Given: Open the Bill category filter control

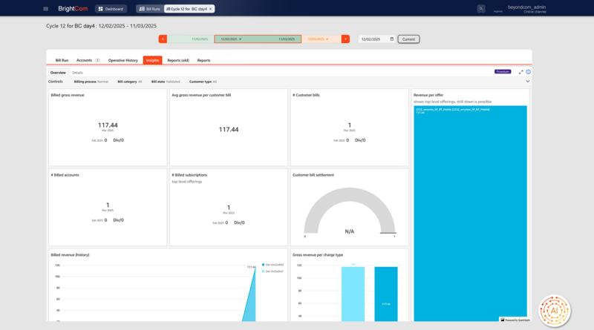Looking at the screenshot, I should pos(129,82).
